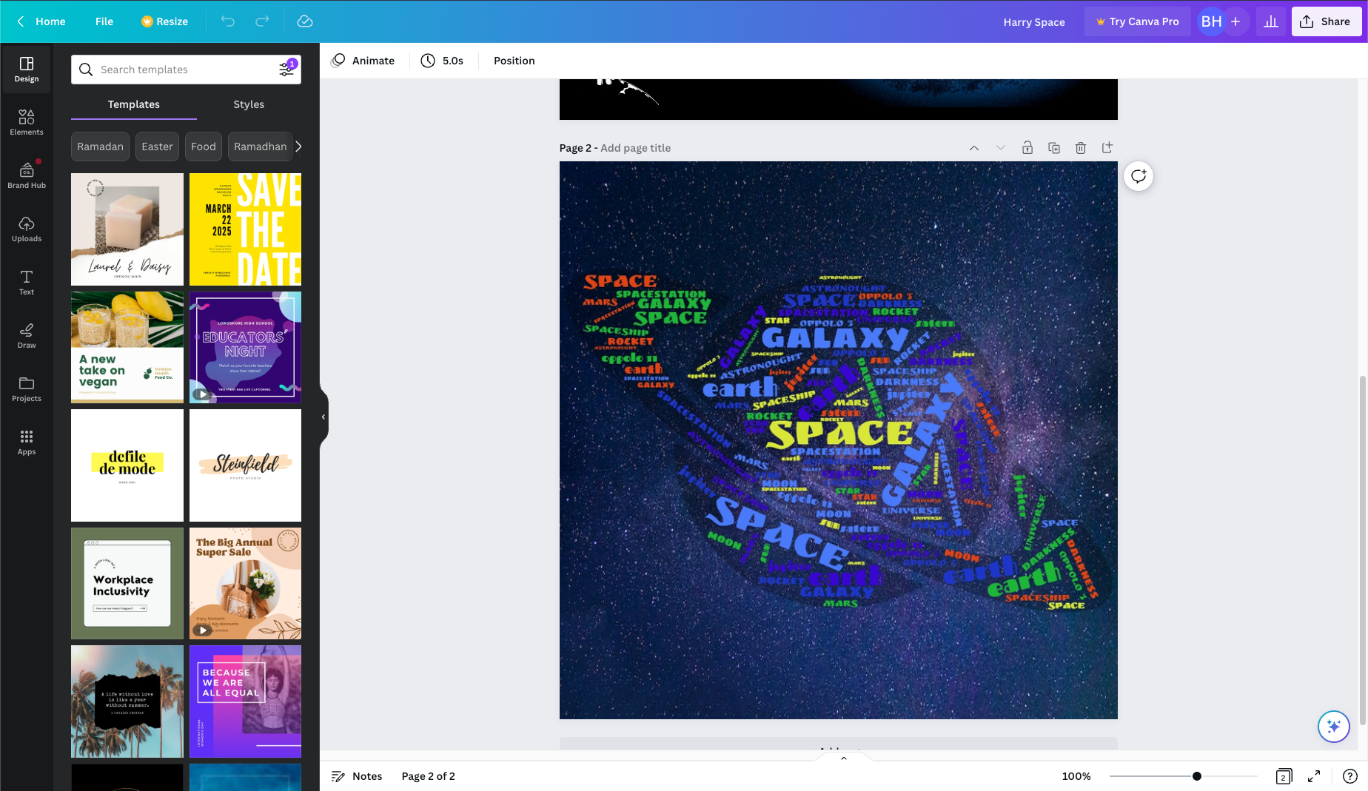
Task: Click the Share button
Action: pos(1327,21)
